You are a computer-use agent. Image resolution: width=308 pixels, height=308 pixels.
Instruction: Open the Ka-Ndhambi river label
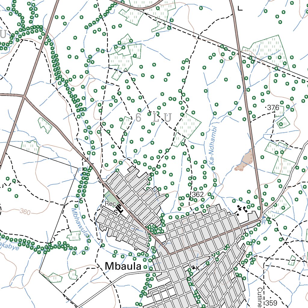[212, 144]
